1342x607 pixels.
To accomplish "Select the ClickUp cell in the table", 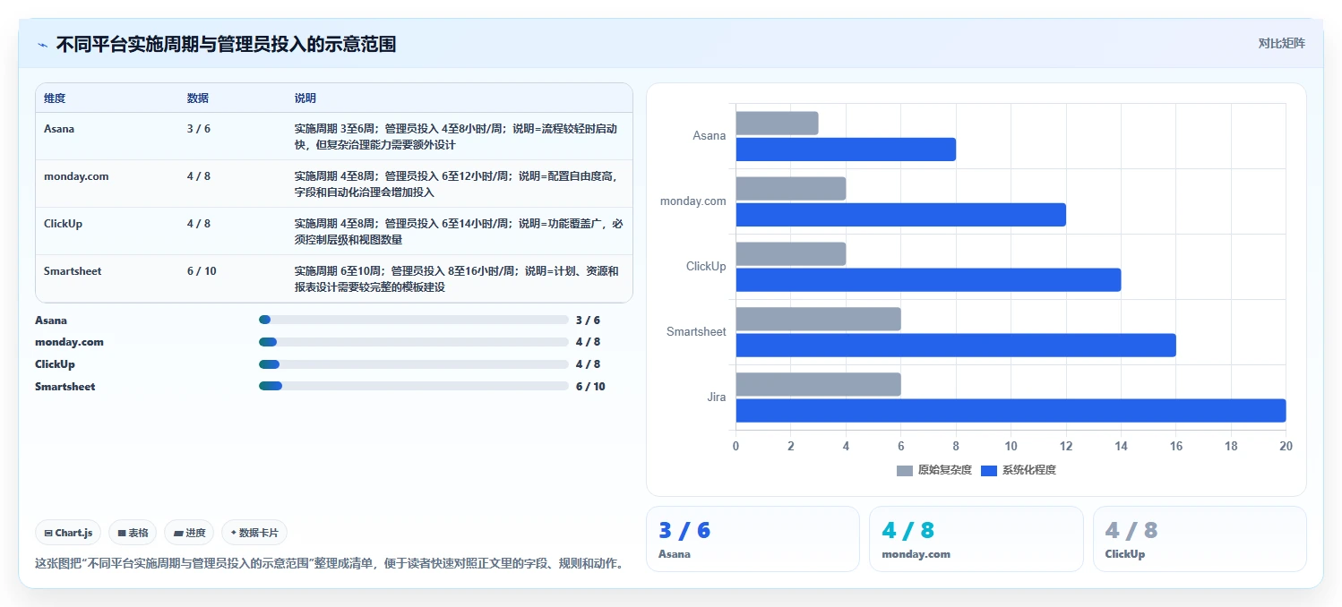I will pyautogui.click(x=63, y=224).
